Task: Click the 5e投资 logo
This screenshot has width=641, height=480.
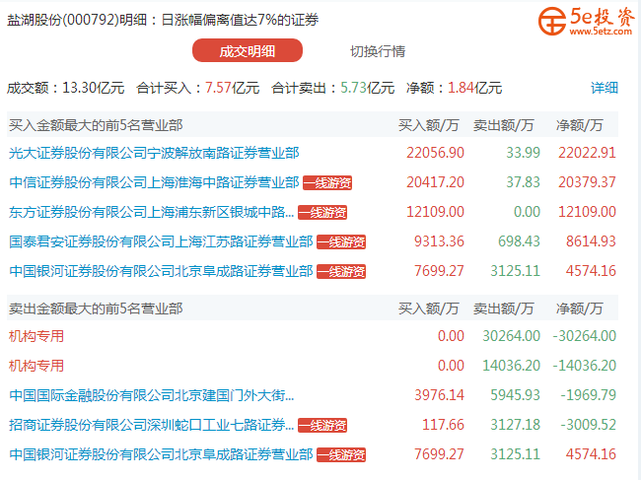Action: [x=586, y=22]
